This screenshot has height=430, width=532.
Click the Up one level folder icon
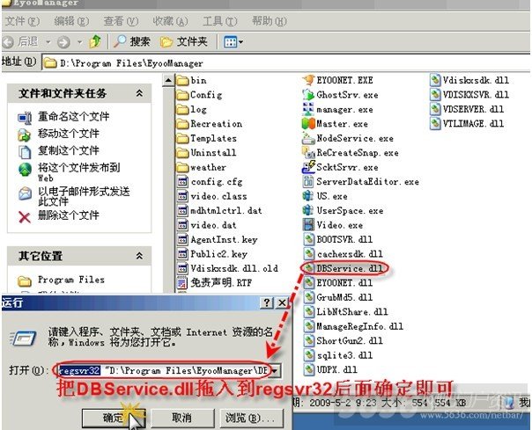pyautogui.click(x=95, y=41)
